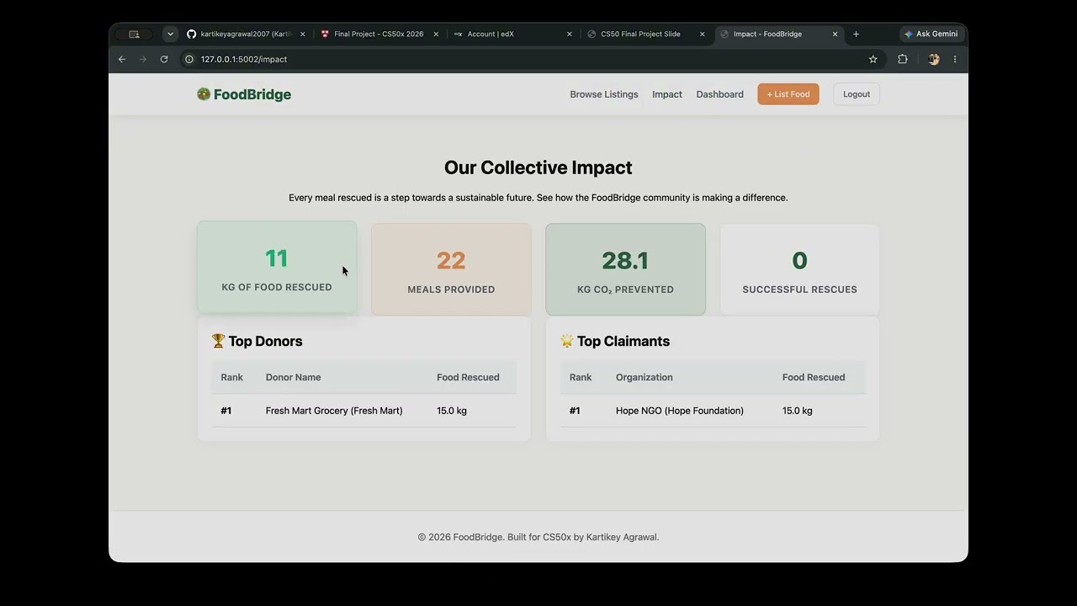Close the GitHub kartikeyagrawal2007 tab
This screenshot has width=1077, height=606.
pyautogui.click(x=303, y=34)
